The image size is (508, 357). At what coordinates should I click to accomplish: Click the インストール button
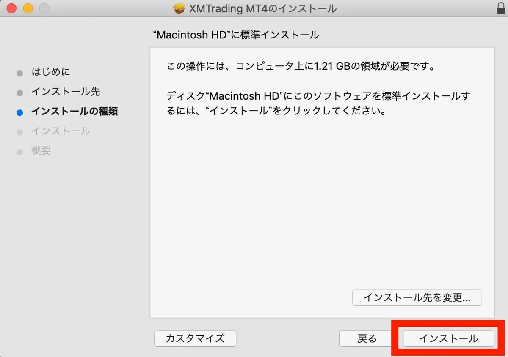(x=449, y=338)
